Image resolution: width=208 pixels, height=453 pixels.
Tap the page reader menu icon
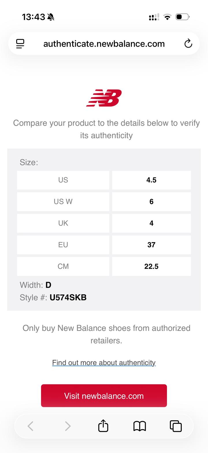pyautogui.click(x=20, y=44)
